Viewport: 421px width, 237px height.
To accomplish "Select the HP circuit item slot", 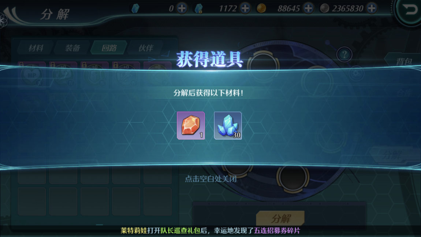I will click(32, 75).
